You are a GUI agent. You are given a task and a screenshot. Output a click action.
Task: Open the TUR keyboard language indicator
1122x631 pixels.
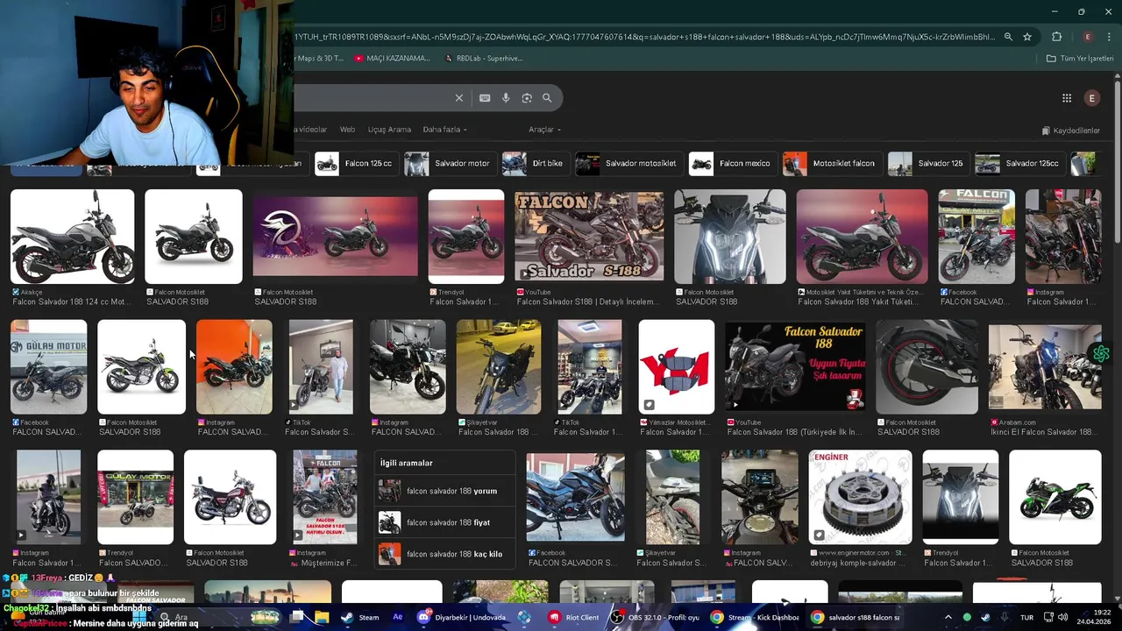click(x=1027, y=617)
